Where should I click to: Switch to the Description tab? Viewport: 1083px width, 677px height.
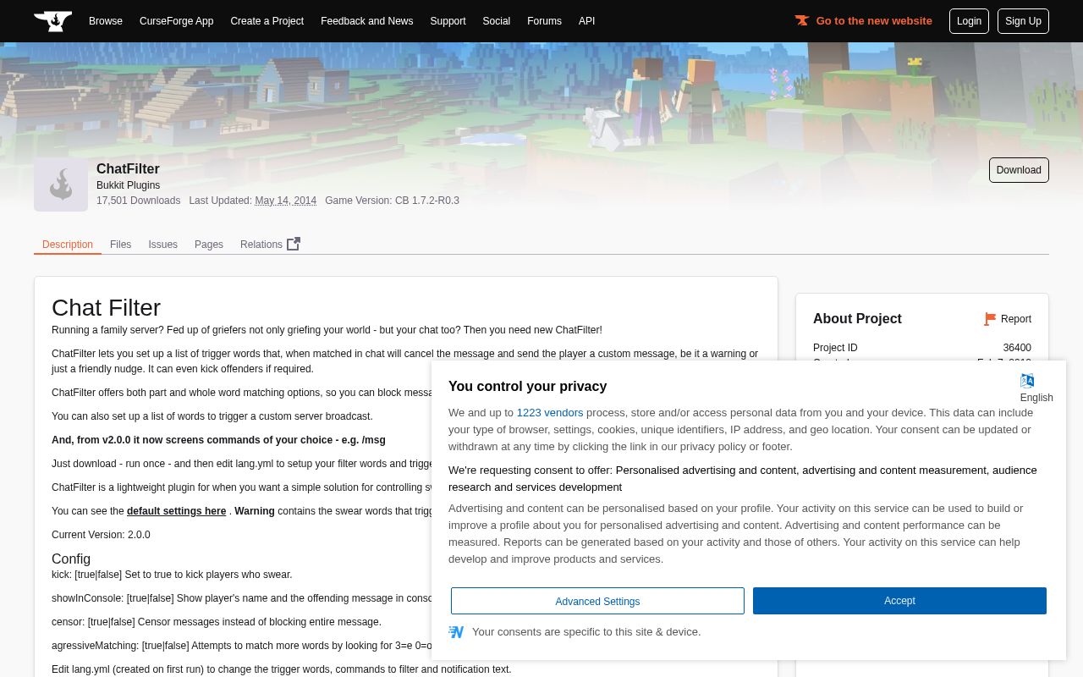pos(68,245)
